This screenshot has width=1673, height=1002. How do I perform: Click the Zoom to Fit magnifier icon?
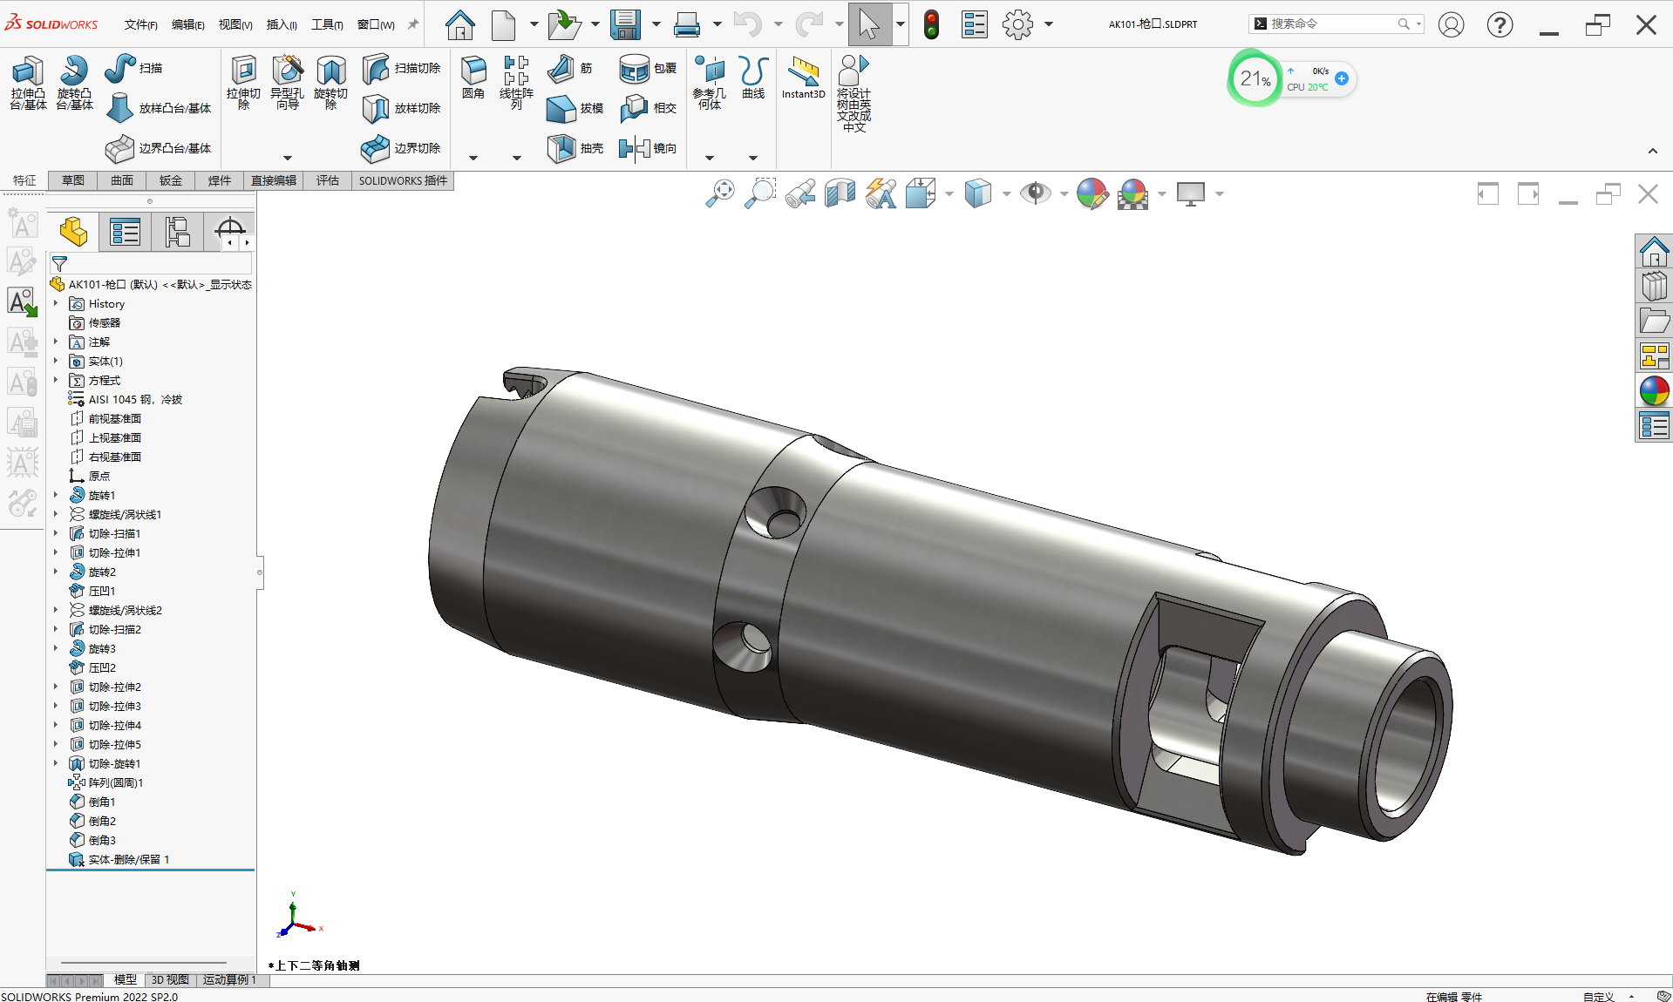[x=720, y=193]
